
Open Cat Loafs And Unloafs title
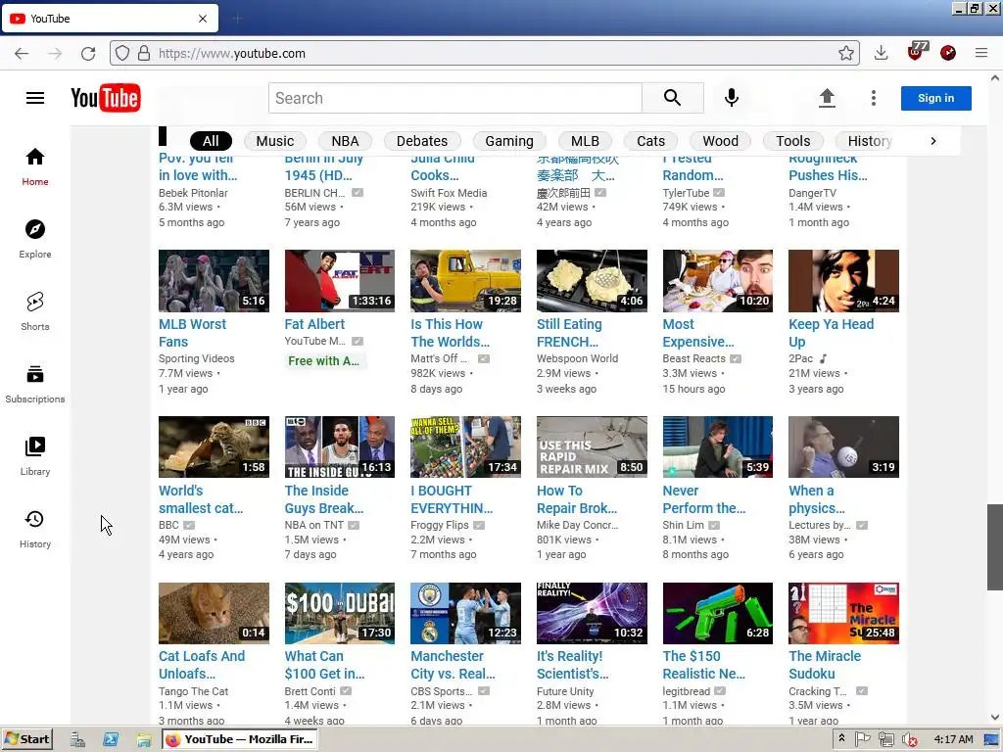202,665
